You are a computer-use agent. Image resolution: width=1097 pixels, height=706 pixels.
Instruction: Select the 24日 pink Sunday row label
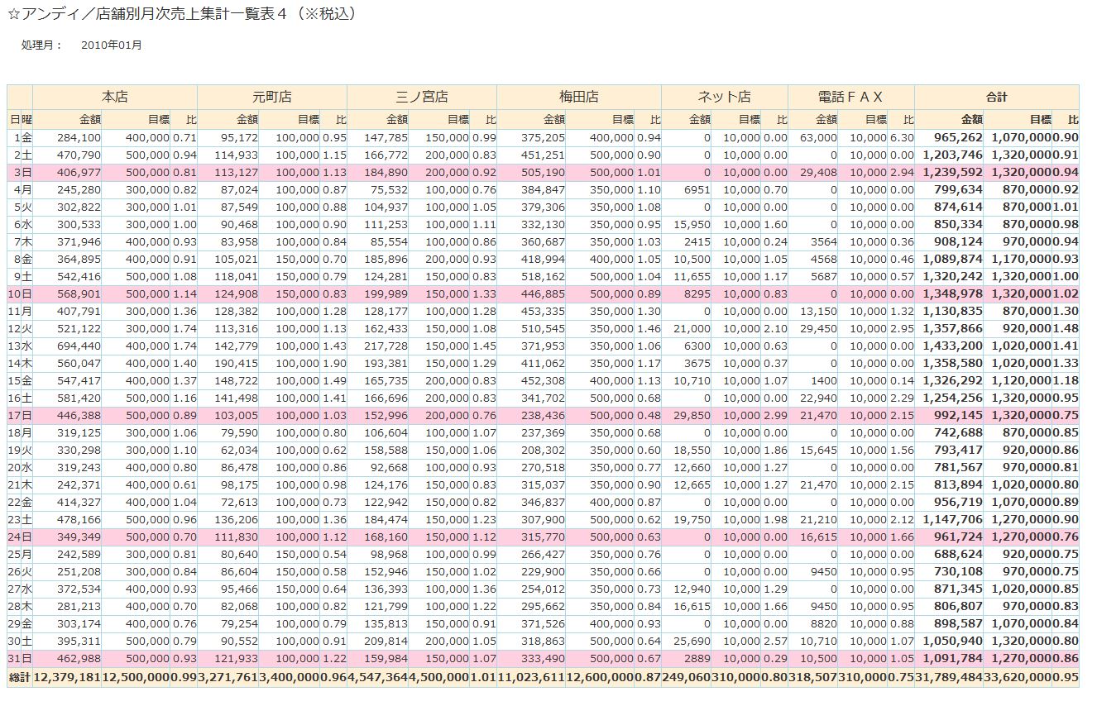(20, 537)
